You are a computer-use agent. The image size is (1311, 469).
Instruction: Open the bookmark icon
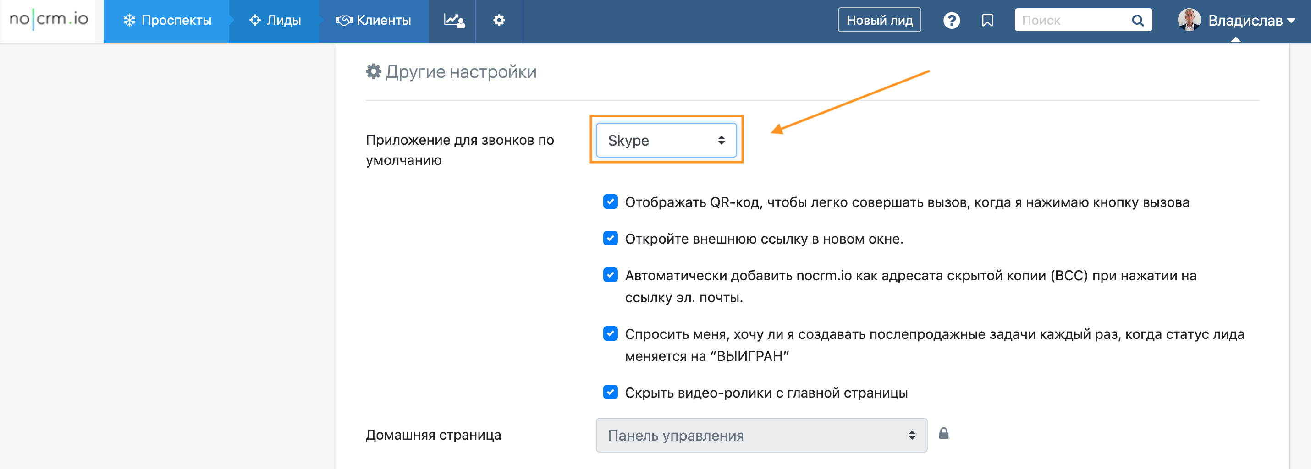click(x=987, y=20)
